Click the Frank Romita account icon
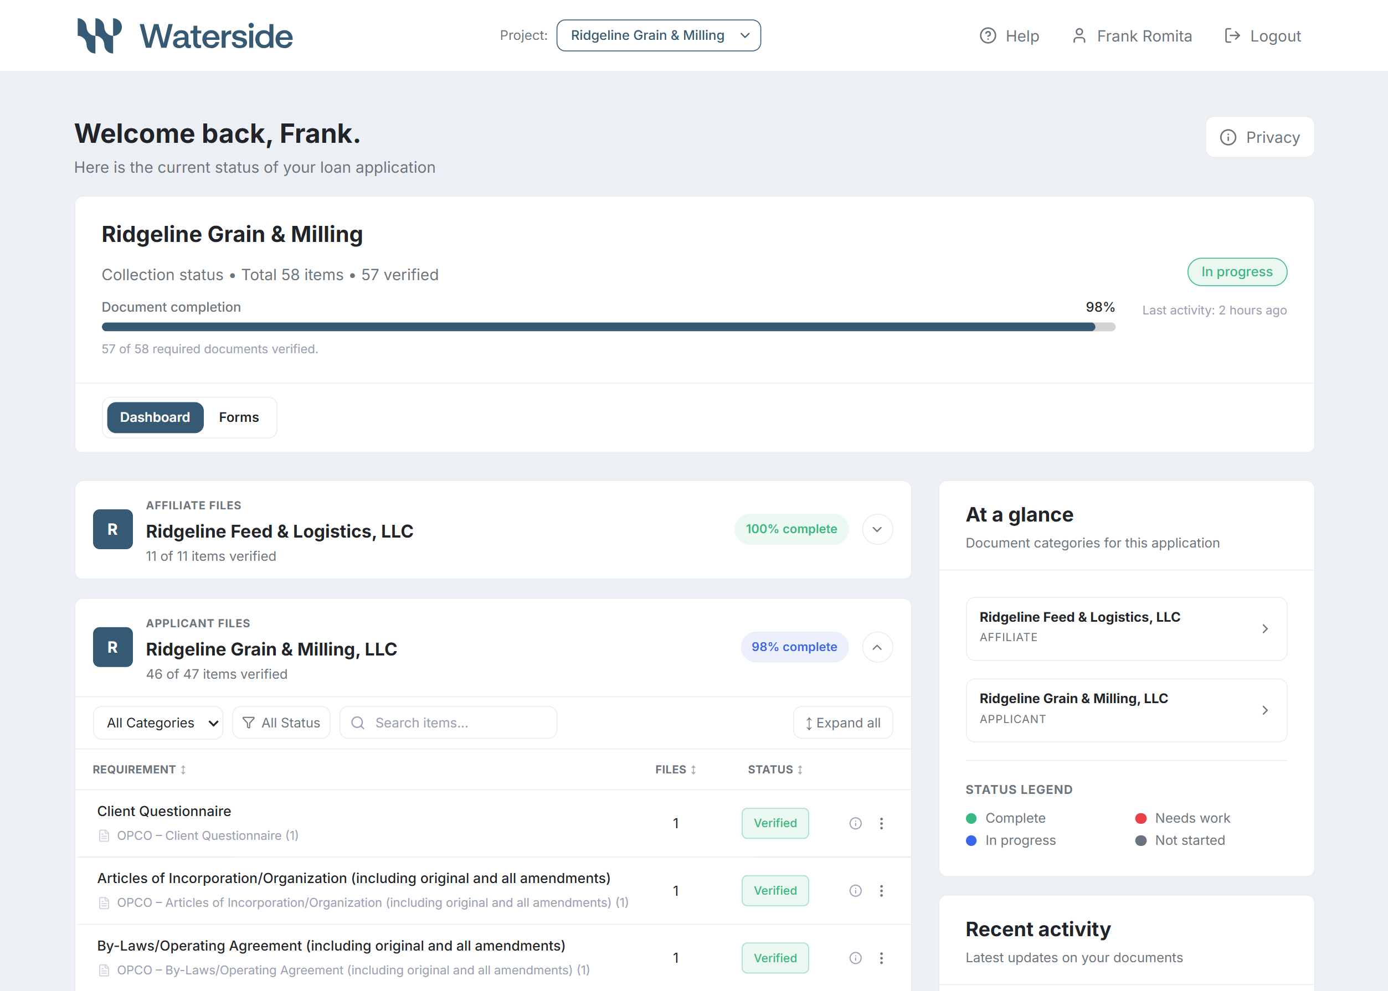Viewport: 1388px width, 991px height. (x=1078, y=36)
